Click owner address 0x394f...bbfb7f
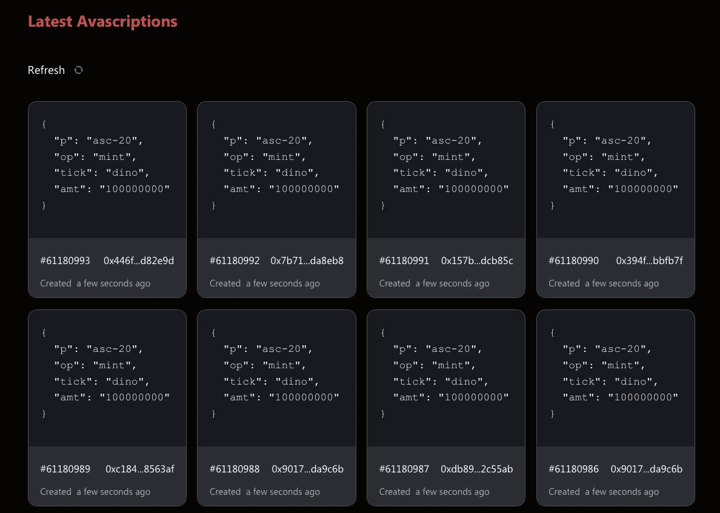720x513 pixels. pyautogui.click(x=649, y=261)
